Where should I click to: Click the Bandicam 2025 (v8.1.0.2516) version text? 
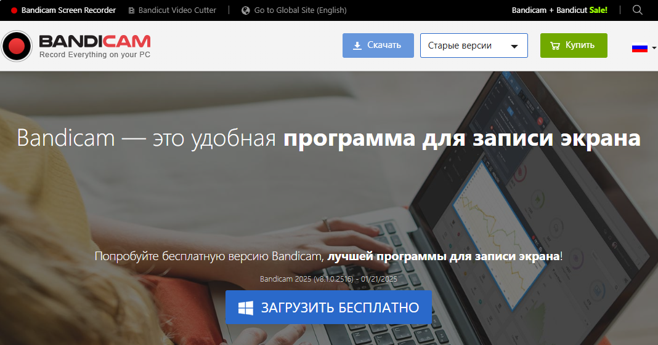(x=328, y=279)
